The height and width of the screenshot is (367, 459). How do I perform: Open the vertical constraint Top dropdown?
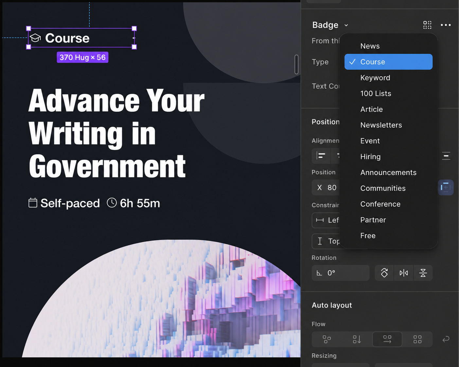pyautogui.click(x=326, y=241)
